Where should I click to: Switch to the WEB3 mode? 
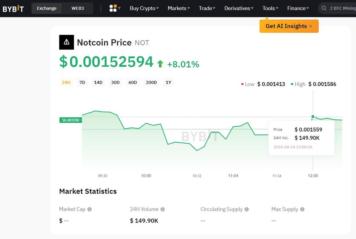pyautogui.click(x=78, y=8)
